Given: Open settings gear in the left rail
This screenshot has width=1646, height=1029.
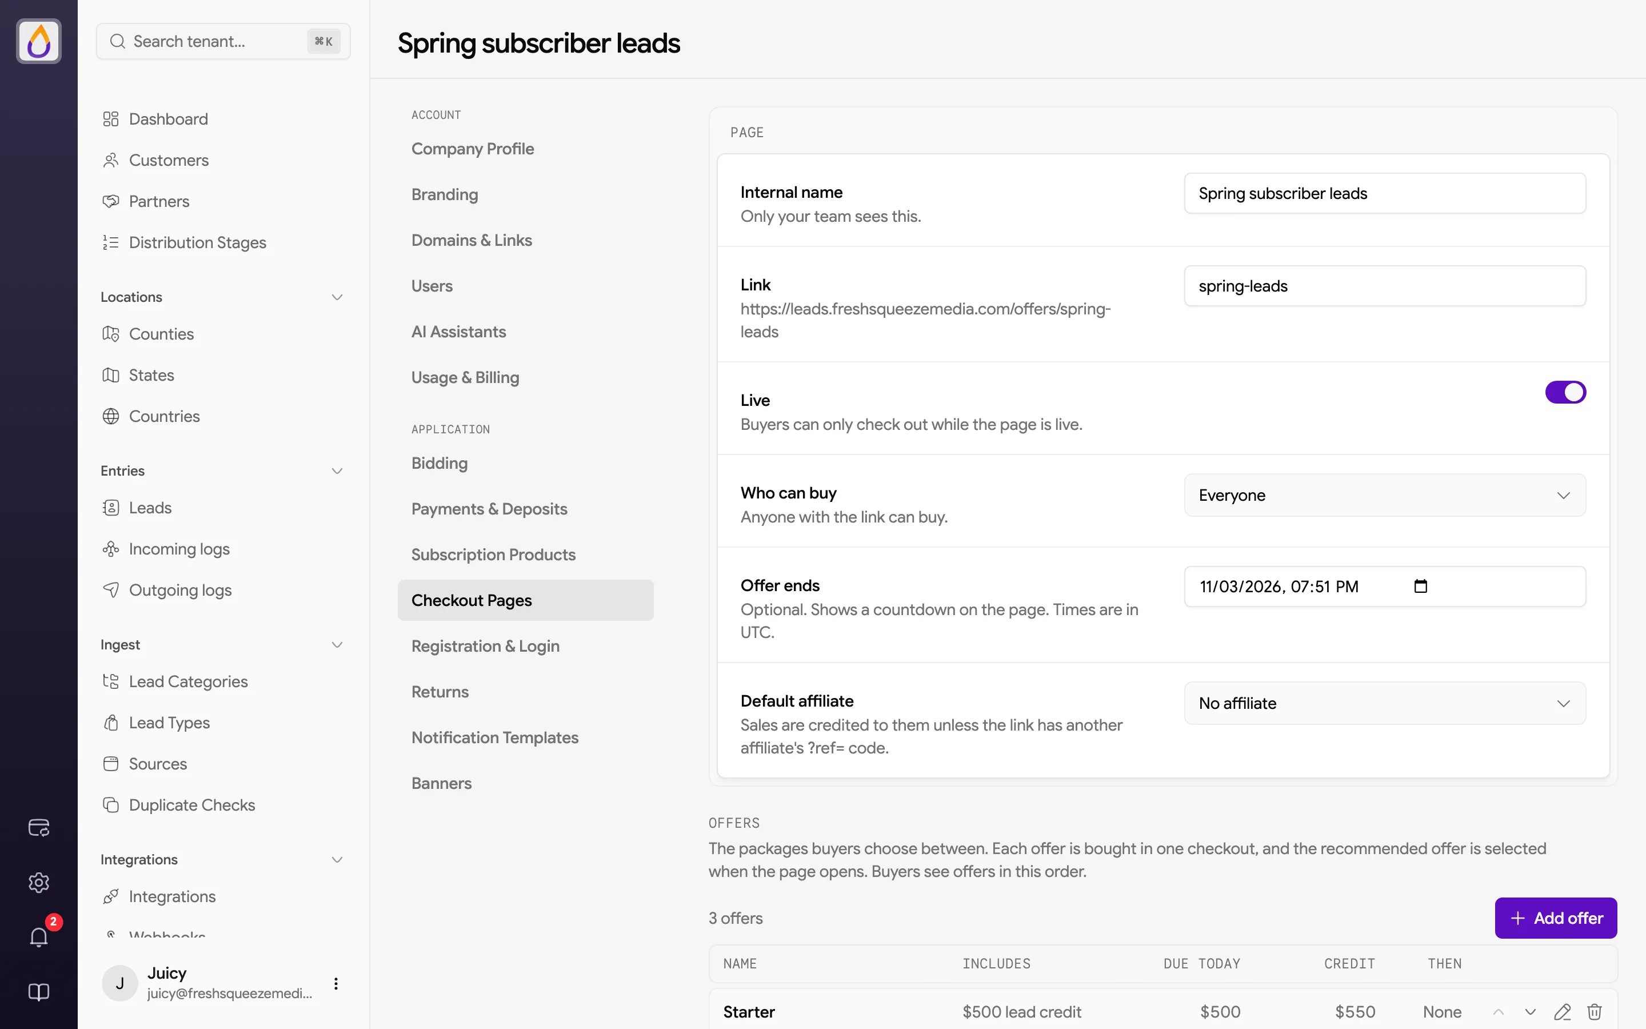Looking at the screenshot, I should click(39, 883).
